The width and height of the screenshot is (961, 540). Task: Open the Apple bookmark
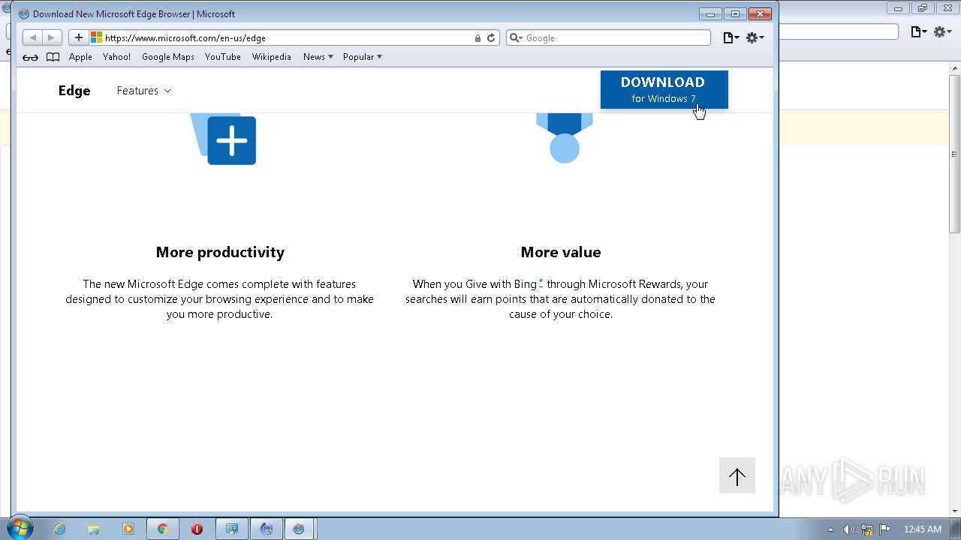click(80, 57)
